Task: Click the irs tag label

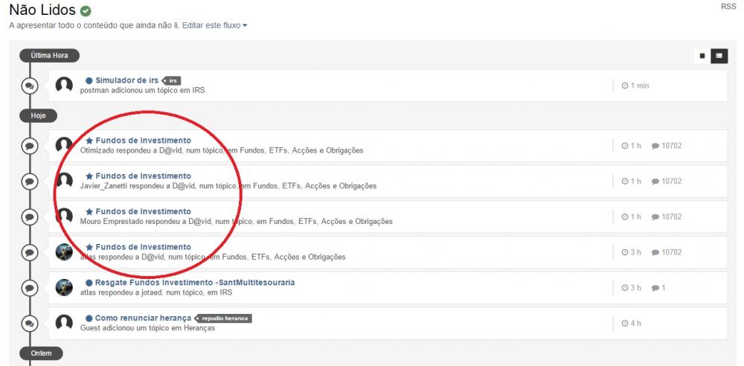Action: [x=172, y=80]
